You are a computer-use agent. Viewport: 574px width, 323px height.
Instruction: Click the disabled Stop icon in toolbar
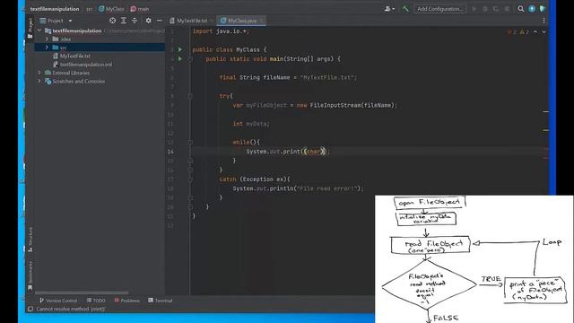(x=507, y=9)
